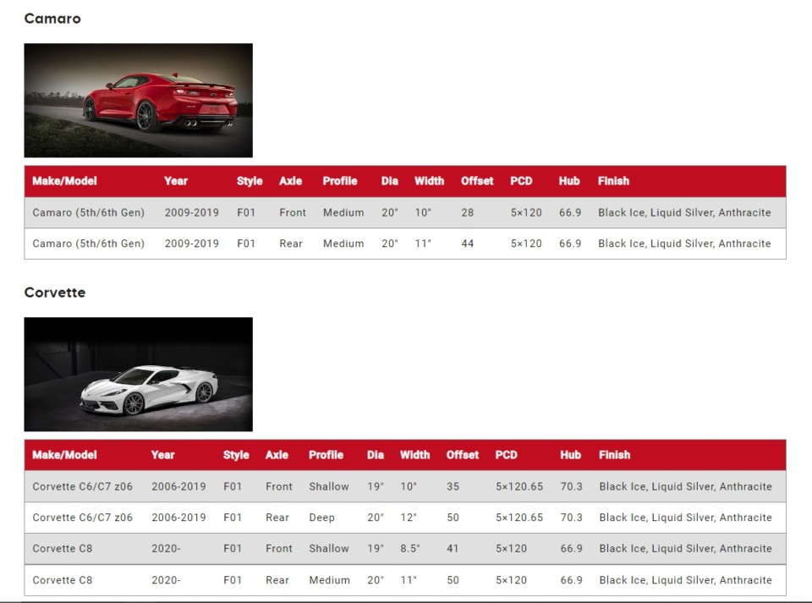Click PCD header in Corvette table
The width and height of the screenshot is (812, 603).
pyautogui.click(x=507, y=455)
